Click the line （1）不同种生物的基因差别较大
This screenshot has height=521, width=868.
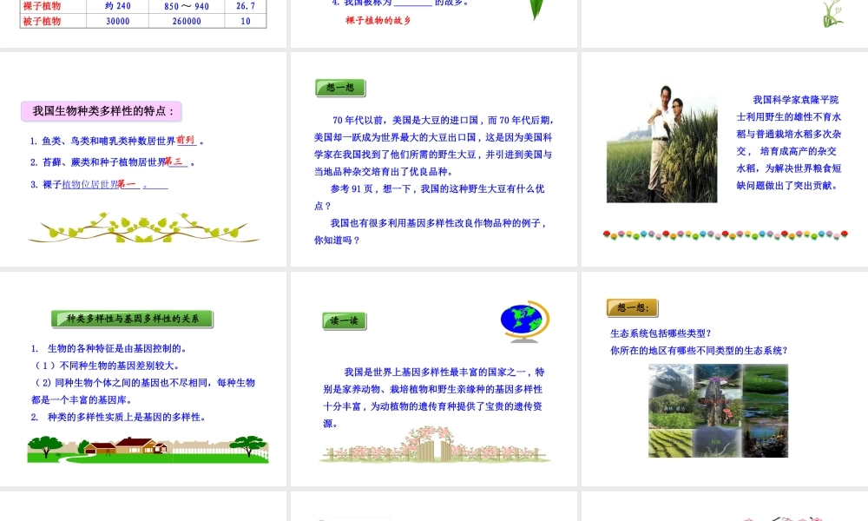click(x=106, y=366)
